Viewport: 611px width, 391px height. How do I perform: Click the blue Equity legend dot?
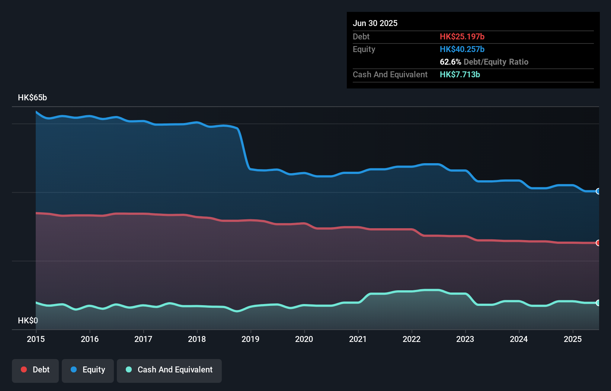pos(74,369)
